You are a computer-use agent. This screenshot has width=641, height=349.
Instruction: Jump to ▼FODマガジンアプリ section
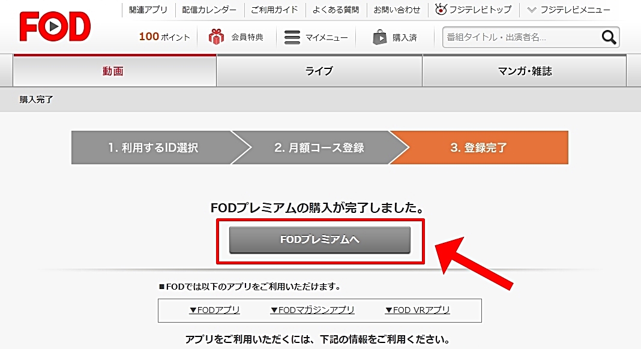pos(312,310)
